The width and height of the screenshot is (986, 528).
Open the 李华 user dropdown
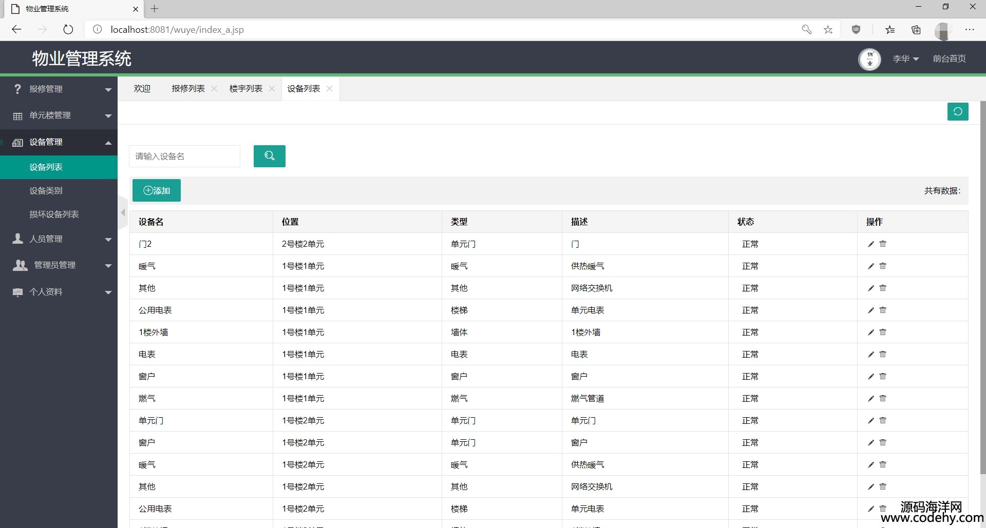(x=905, y=59)
